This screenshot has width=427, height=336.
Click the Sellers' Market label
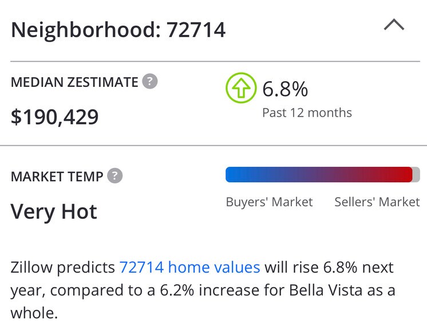coord(377,202)
